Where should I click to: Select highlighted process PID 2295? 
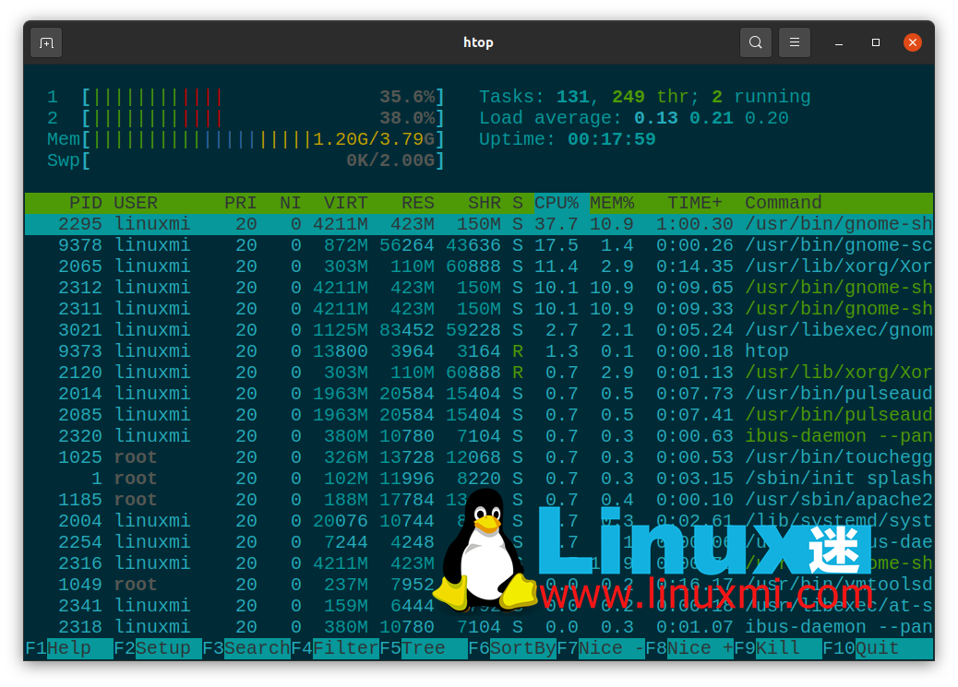[x=479, y=224]
